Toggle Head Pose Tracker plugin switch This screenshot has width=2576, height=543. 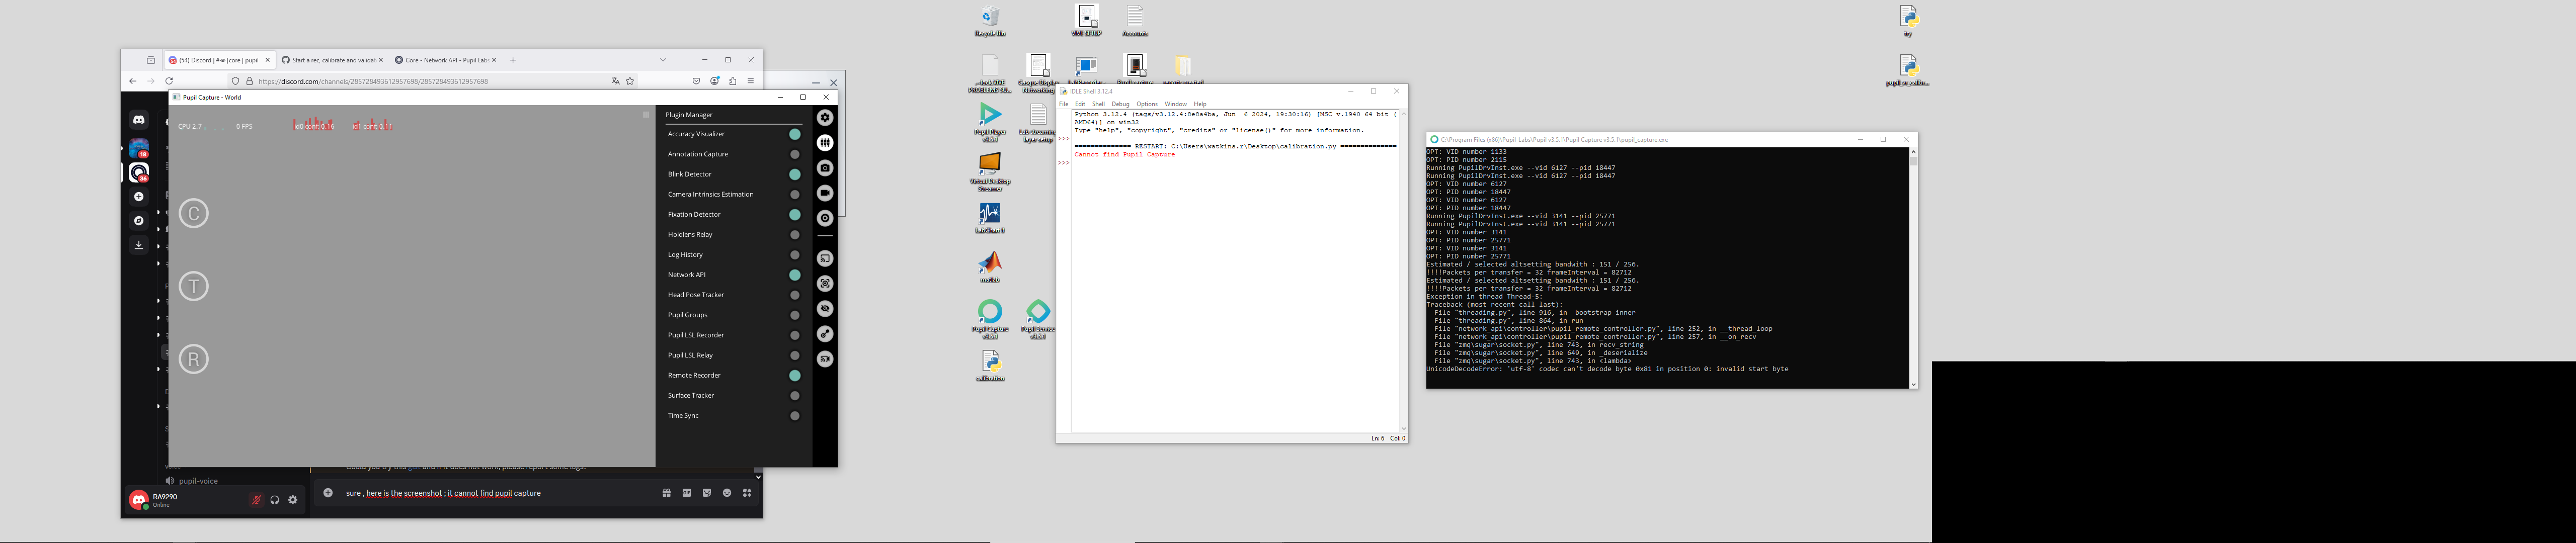tap(795, 295)
